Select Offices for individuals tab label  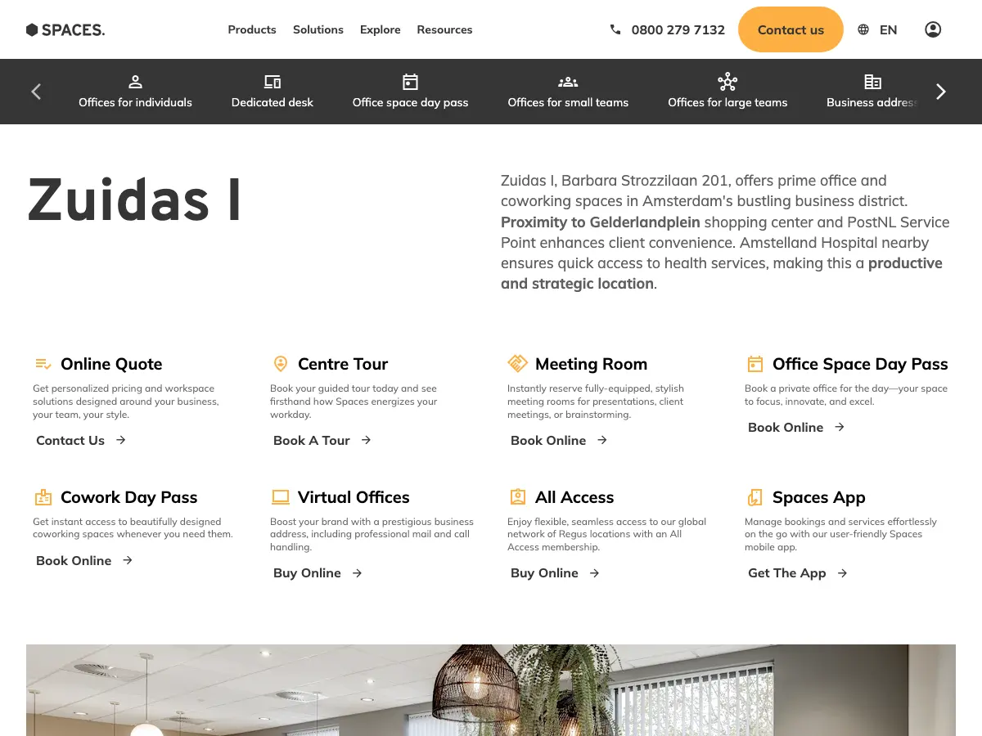point(136,102)
